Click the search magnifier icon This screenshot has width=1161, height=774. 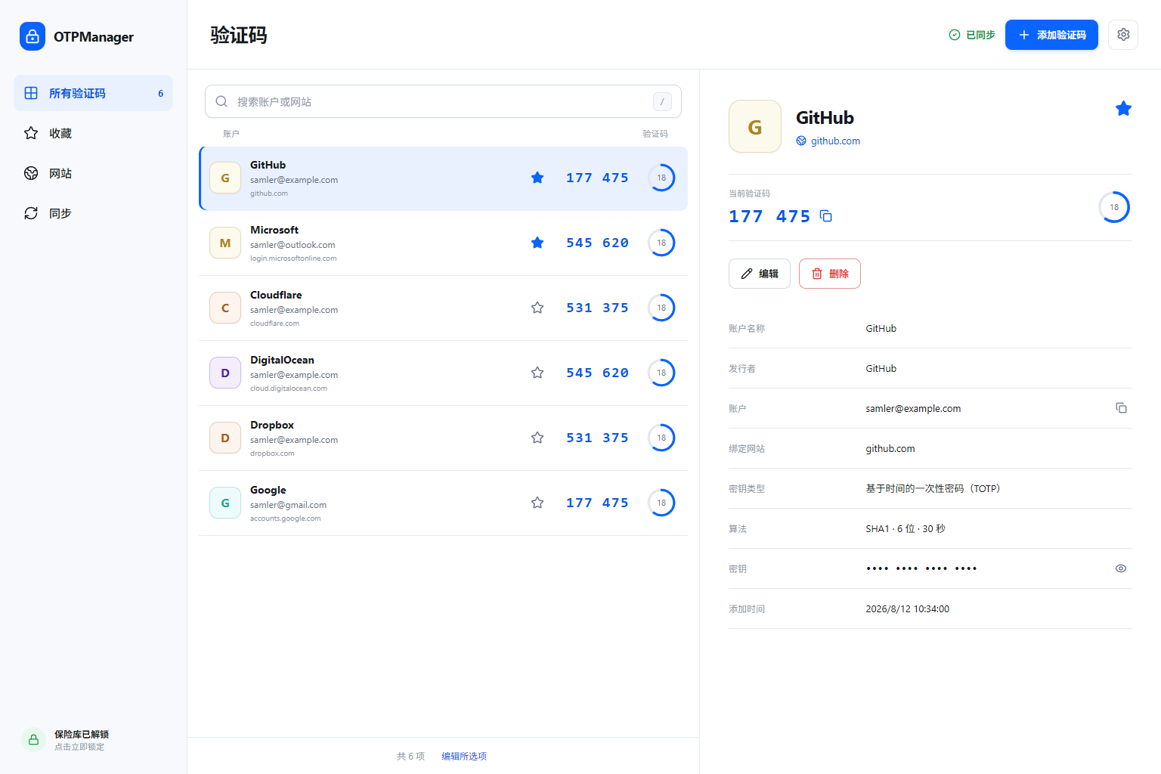pyautogui.click(x=221, y=101)
